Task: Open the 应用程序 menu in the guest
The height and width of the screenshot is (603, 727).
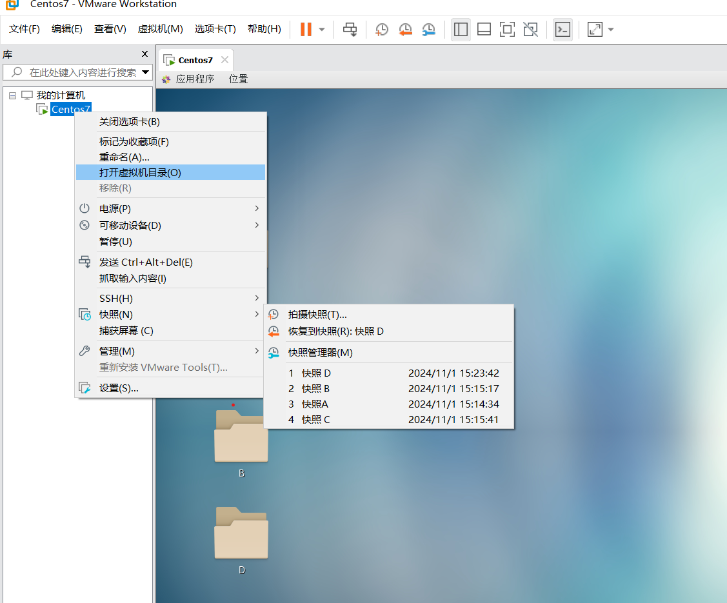Action: (195, 79)
